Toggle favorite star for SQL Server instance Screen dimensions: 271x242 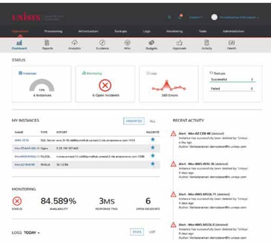(152, 139)
